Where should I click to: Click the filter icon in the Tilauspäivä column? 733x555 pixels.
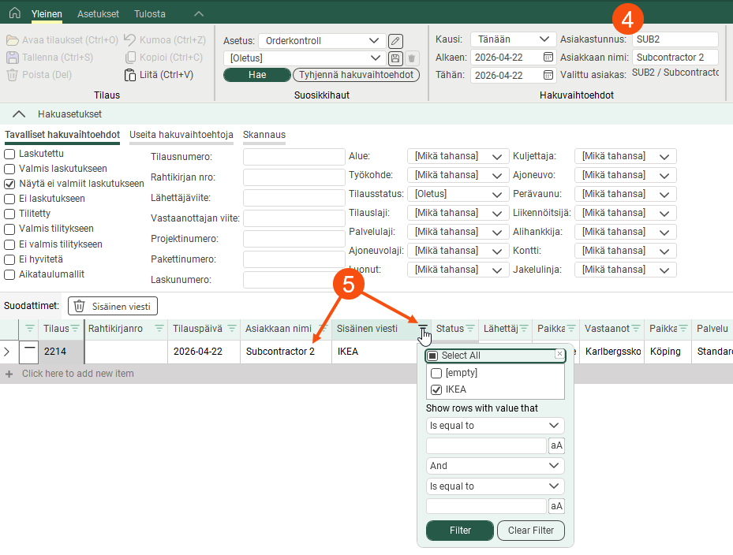[x=232, y=329]
